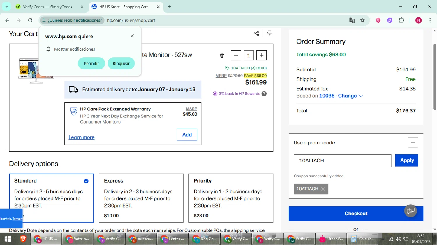This screenshot has height=245, width=437.
Task: Increase quantity with plus button
Action: 261,55
